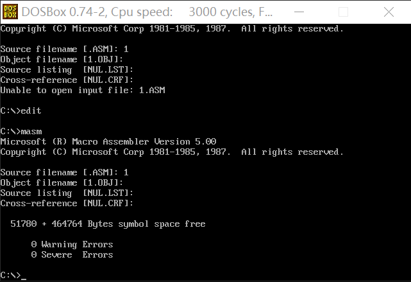This screenshot has height=282, width=411.
Task: Click the "Microsoft (R) Macro Assembler Version 5.00" line
Action: point(108,141)
